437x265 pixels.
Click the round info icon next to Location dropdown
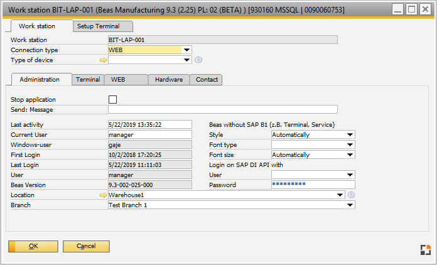352,195
